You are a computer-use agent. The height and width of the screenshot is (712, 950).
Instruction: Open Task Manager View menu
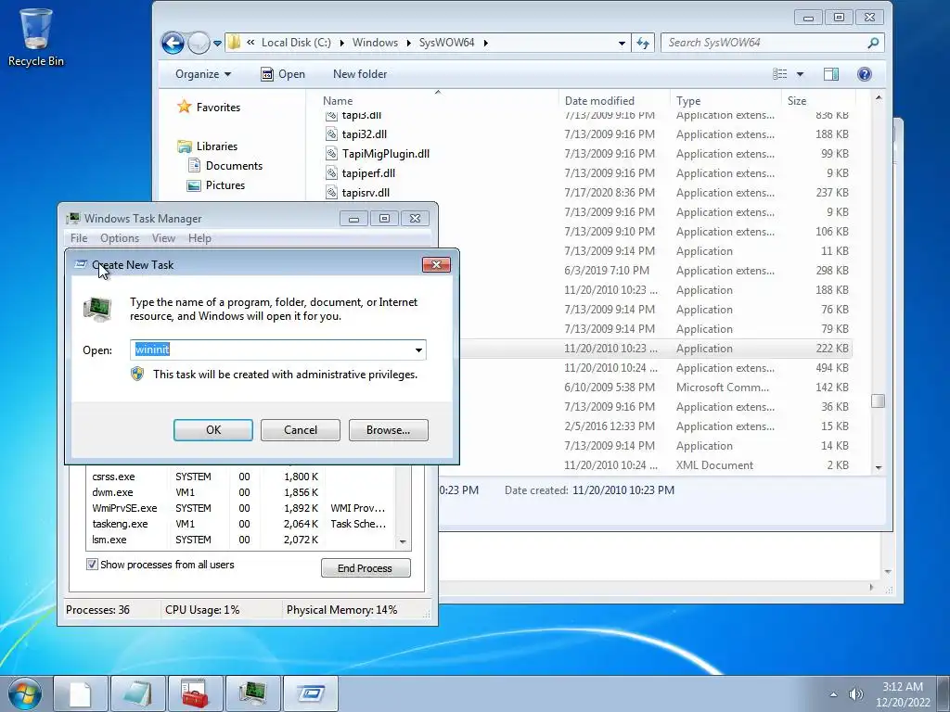163,238
